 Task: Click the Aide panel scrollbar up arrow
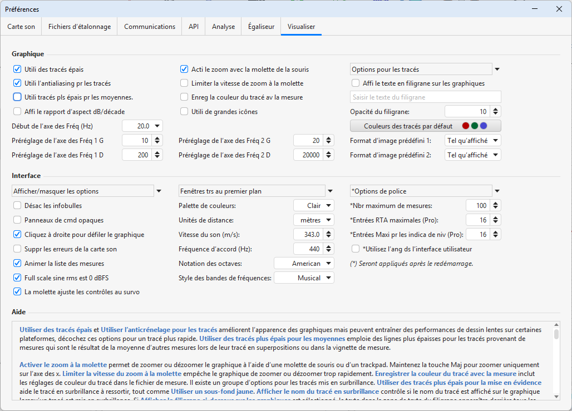click(556, 325)
